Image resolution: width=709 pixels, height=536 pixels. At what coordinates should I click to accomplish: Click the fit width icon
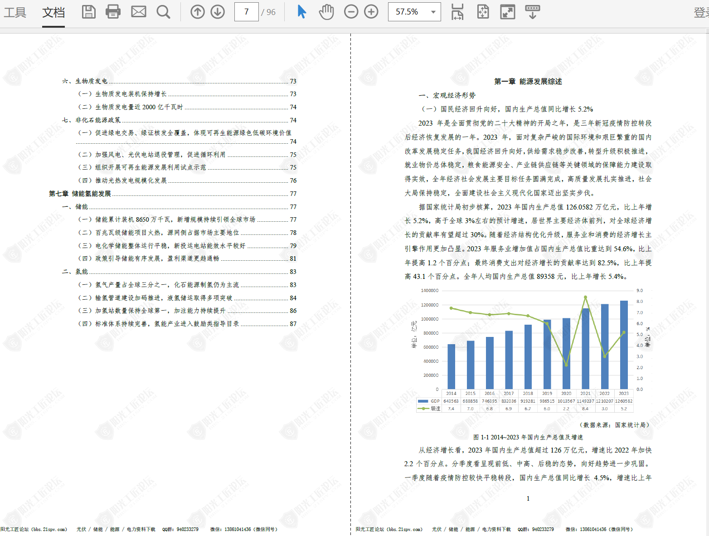457,12
